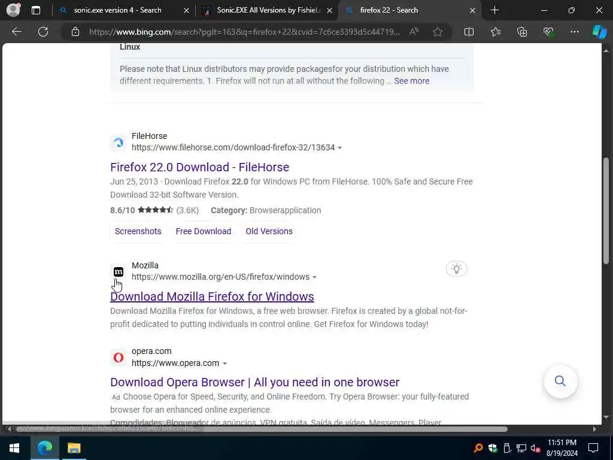Click the Opera site favicon

point(119,357)
